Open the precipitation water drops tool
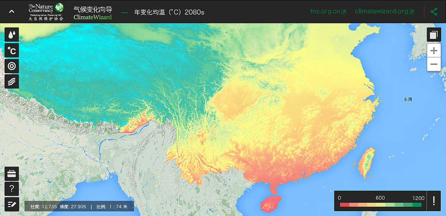 [x=12, y=35]
